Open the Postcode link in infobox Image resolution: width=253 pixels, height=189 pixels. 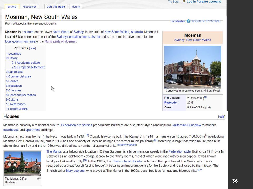click(171, 103)
